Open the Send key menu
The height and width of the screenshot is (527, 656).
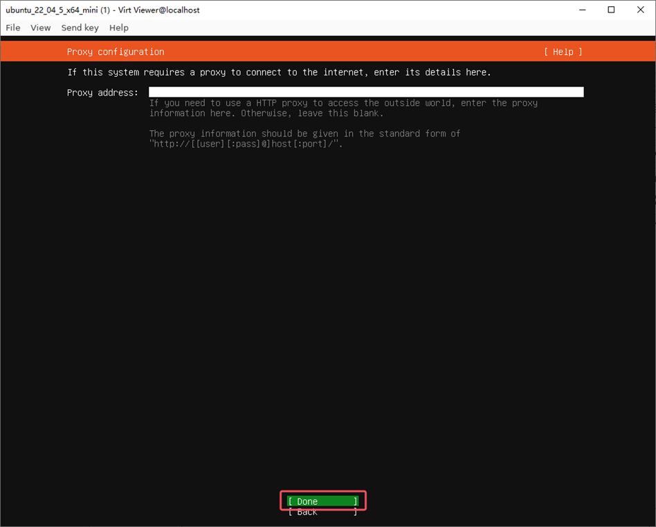[x=80, y=28]
